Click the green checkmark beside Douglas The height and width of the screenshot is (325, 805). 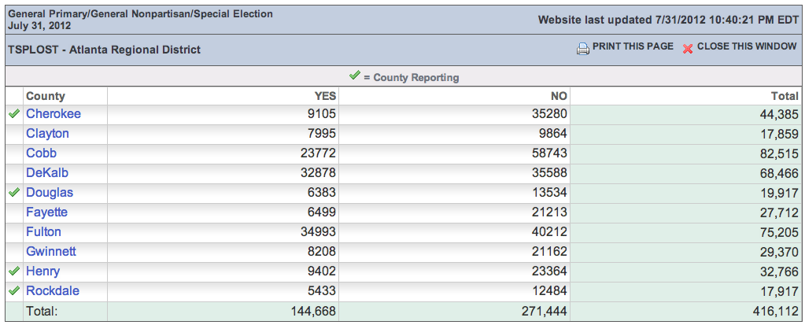pos(14,193)
